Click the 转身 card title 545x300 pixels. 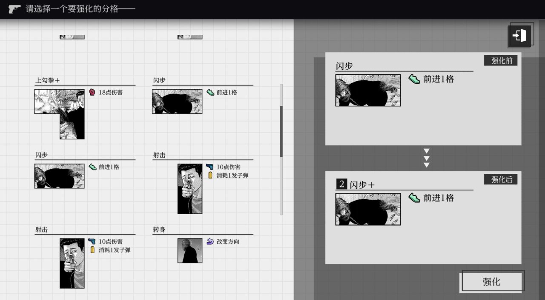click(x=159, y=230)
